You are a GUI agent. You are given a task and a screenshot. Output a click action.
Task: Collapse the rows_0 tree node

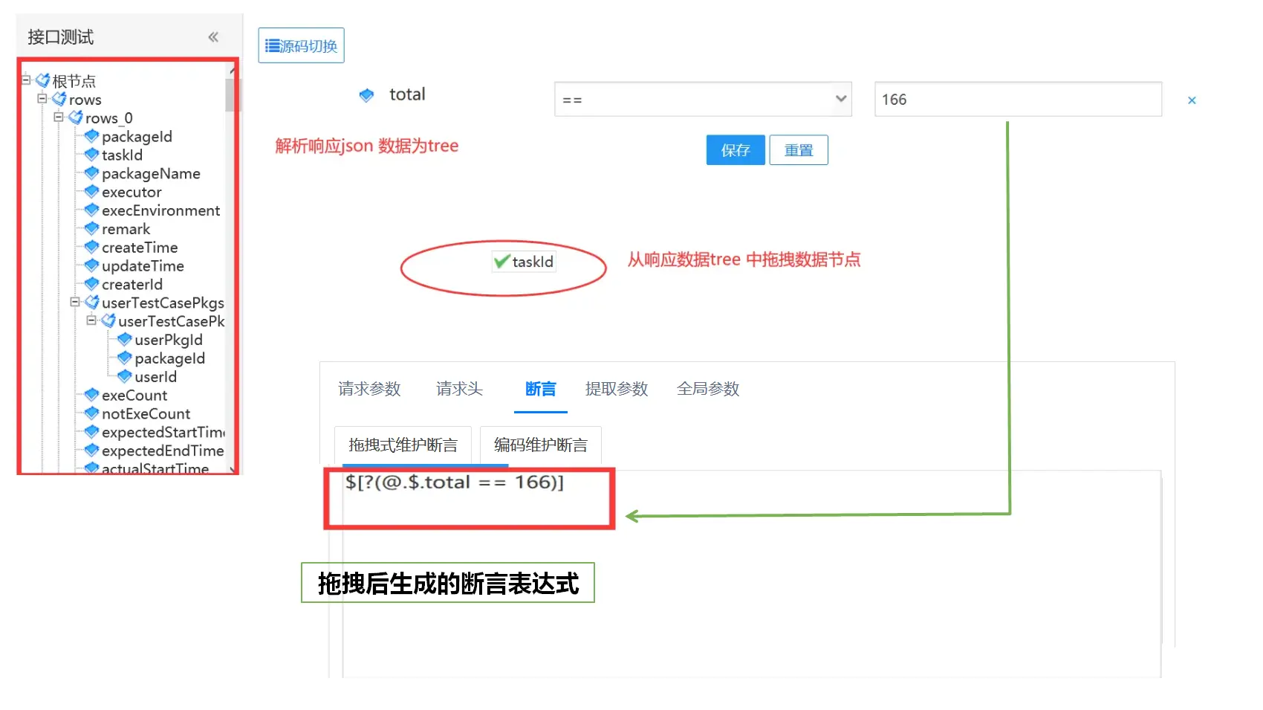(x=59, y=117)
